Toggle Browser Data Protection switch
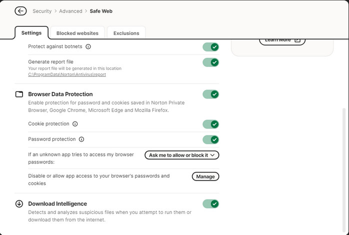Viewport: 349px width, 235px height. point(211,94)
